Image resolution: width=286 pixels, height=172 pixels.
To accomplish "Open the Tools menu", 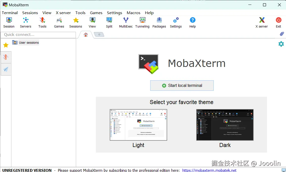I will [80, 13].
